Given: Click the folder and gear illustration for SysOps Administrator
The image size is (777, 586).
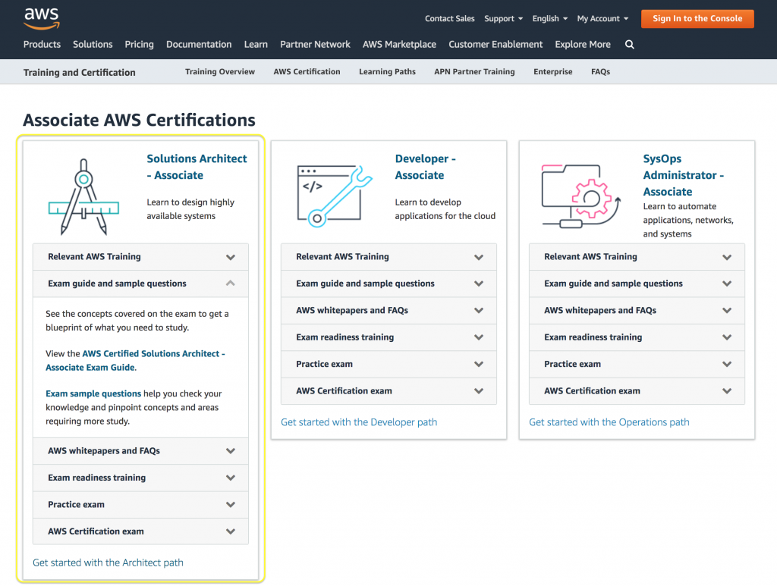Looking at the screenshot, I should [580, 193].
